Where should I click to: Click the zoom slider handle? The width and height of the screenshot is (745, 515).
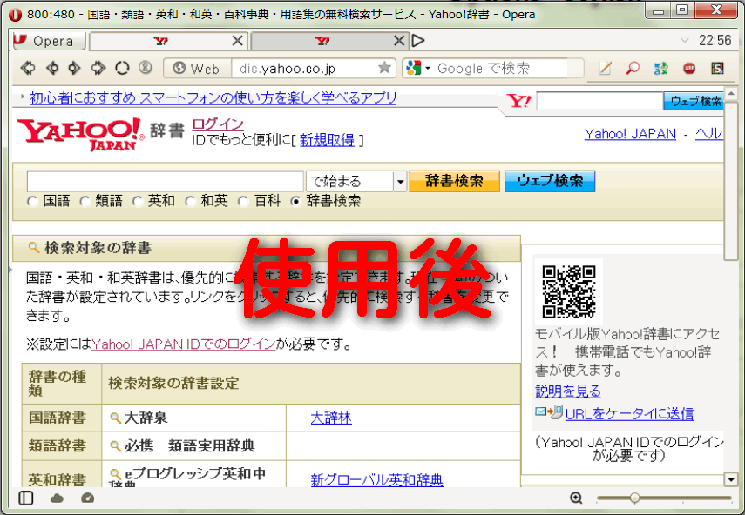click(x=634, y=498)
